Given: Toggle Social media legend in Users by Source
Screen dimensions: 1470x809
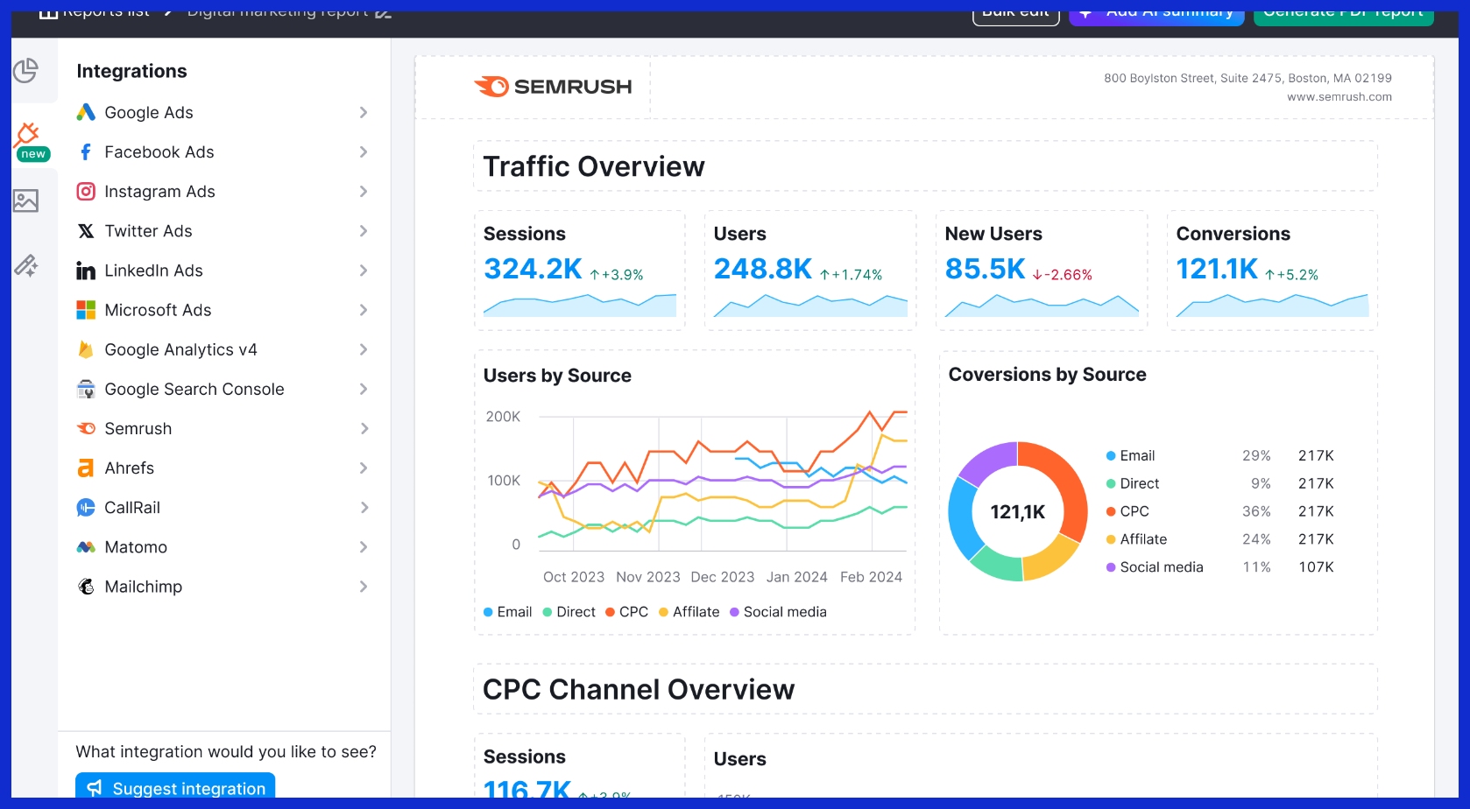Looking at the screenshot, I should [779, 612].
